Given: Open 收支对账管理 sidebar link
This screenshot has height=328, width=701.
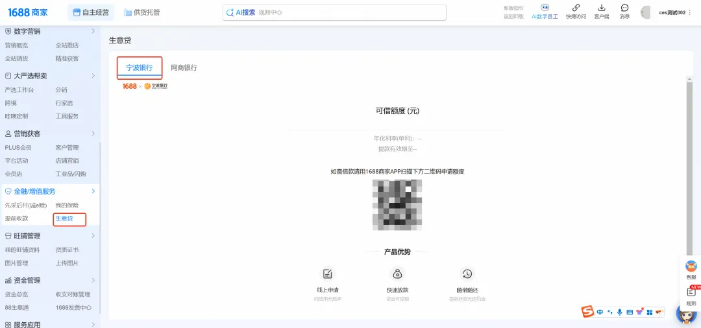Looking at the screenshot, I should [x=73, y=294].
